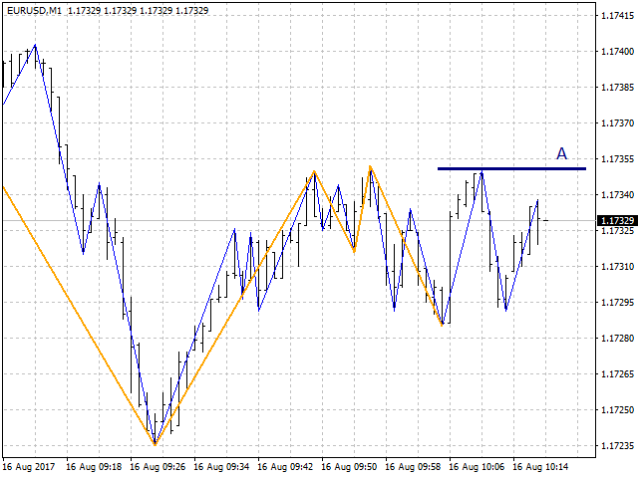
Task: Click the 1.17415 price axis label
Action: point(617,16)
